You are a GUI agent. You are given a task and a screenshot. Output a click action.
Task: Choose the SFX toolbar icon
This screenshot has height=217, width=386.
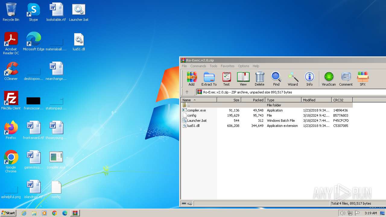click(x=362, y=79)
